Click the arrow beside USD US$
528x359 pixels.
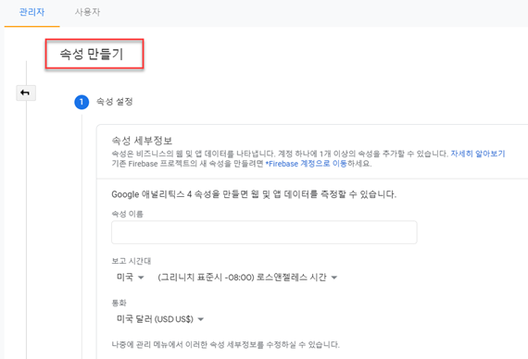pyautogui.click(x=201, y=319)
